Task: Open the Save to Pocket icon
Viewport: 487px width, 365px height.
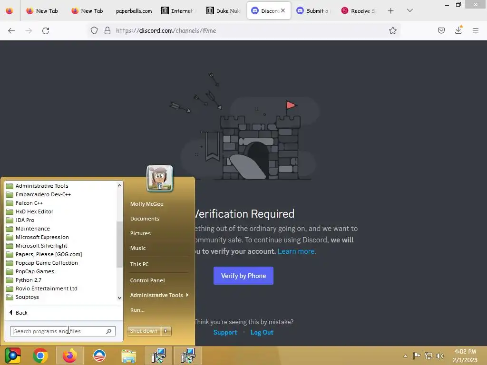Action: pos(441,30)
